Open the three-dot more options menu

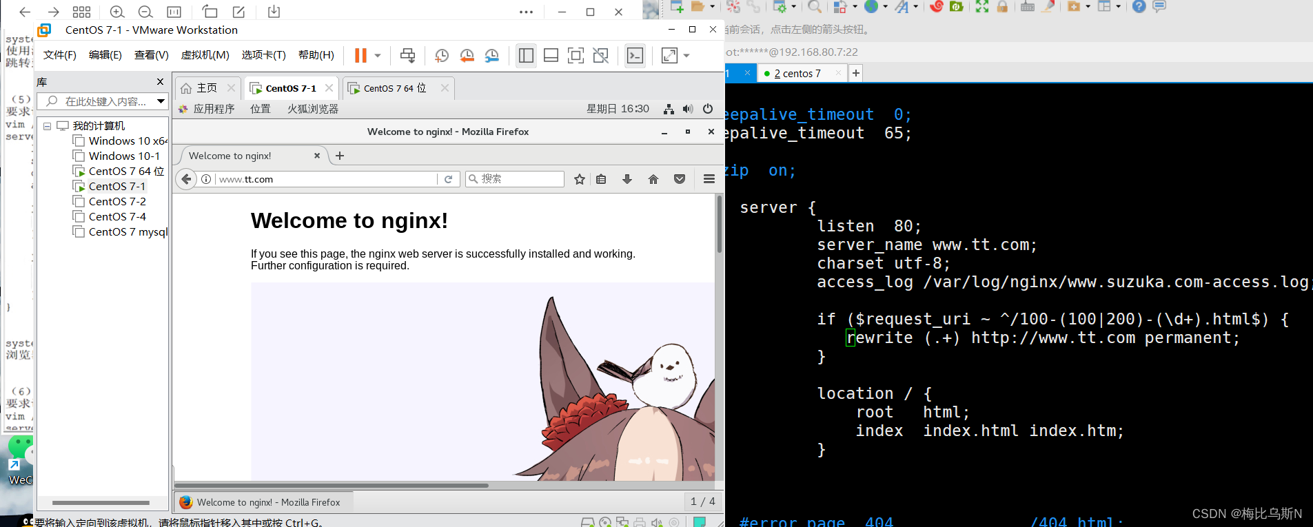click(x=526, y=12)
